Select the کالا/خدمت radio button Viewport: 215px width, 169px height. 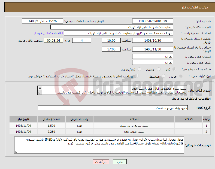tap(139, 69)
